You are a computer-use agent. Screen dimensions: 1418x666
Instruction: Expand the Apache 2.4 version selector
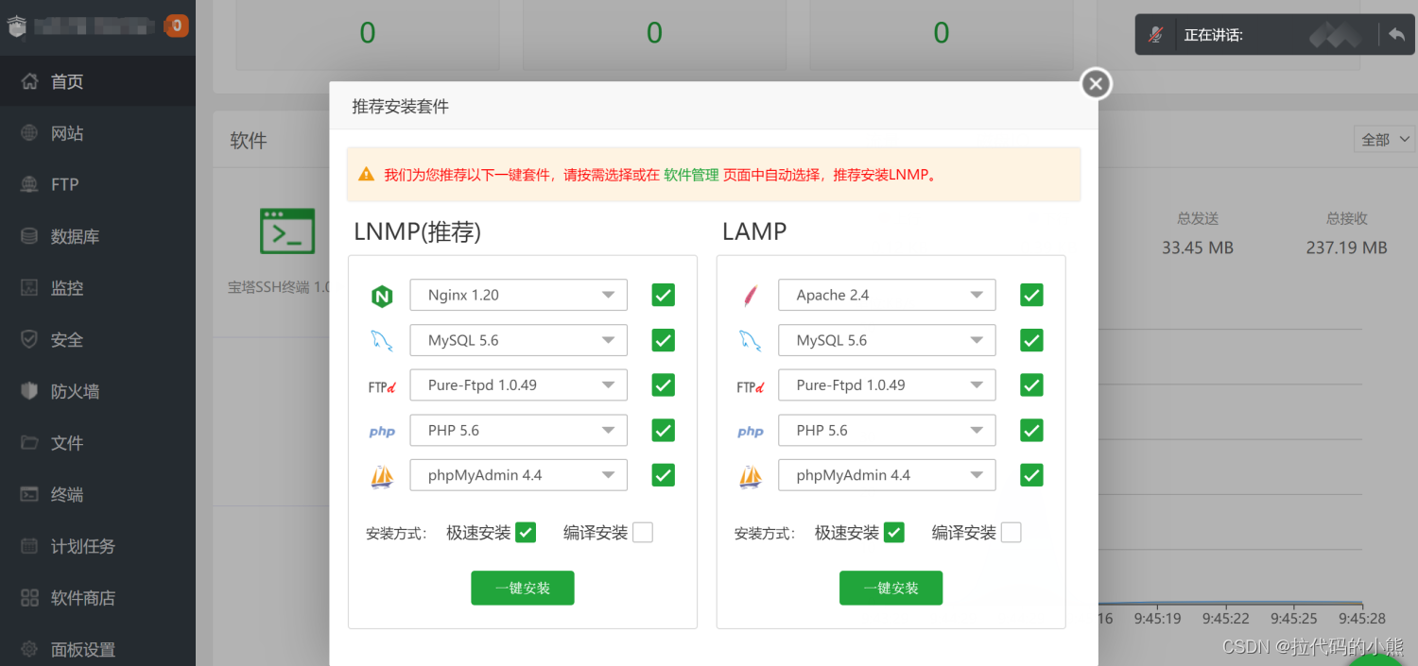886,294
